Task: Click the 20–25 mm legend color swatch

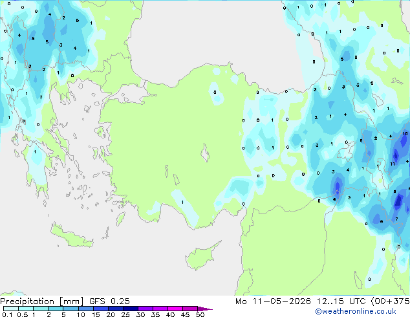Action: click(x=116, y=309)
